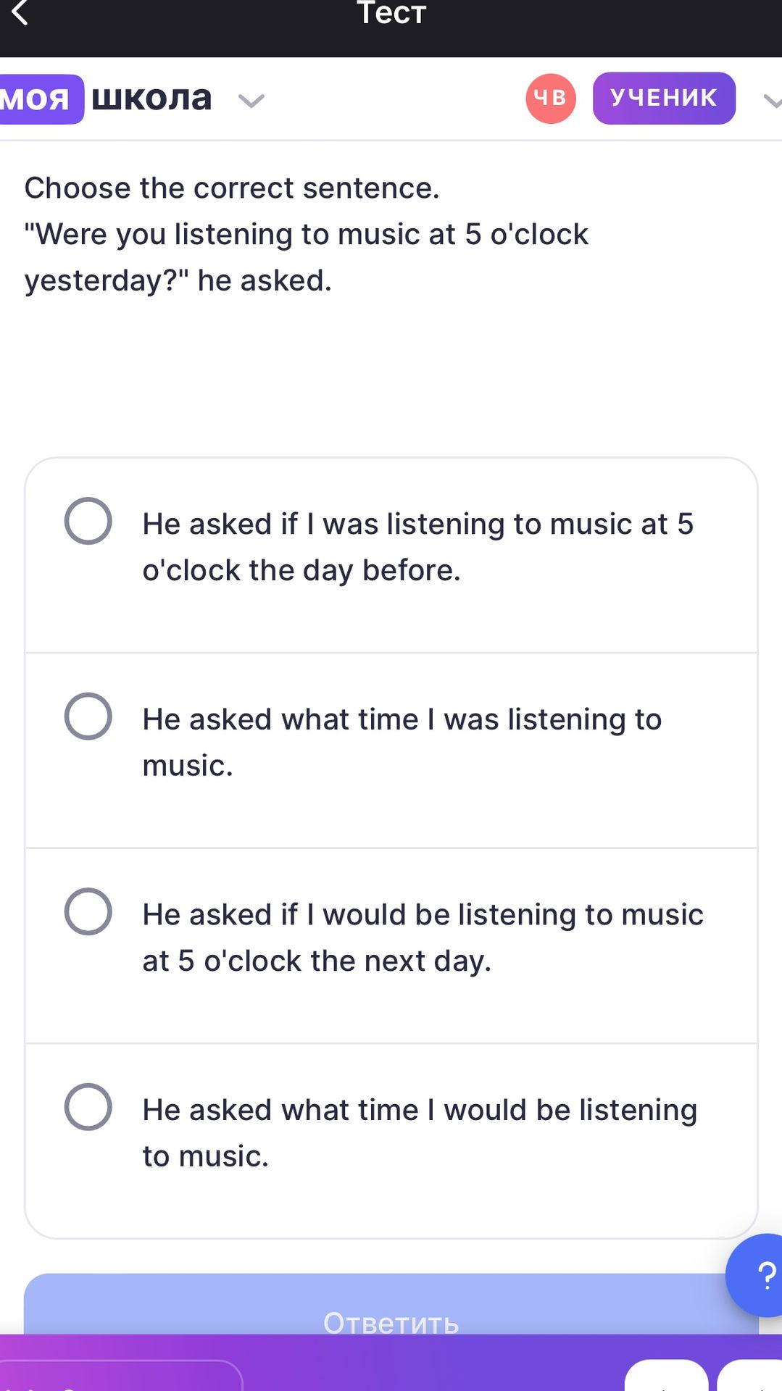Submit with the Ответить button
This screenshot has width=782, height=1391.
click(391, 1304)
